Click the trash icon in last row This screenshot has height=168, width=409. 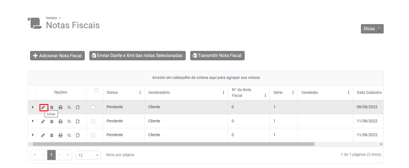tap(52, 135)
